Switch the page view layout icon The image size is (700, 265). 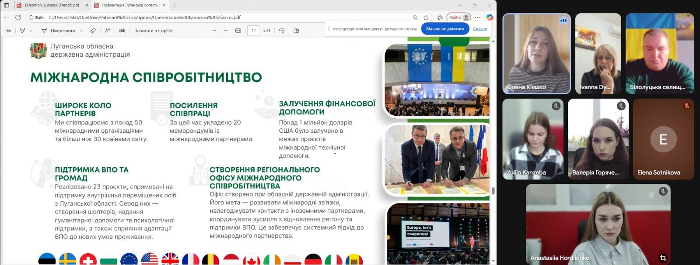(x=296, y=31)
